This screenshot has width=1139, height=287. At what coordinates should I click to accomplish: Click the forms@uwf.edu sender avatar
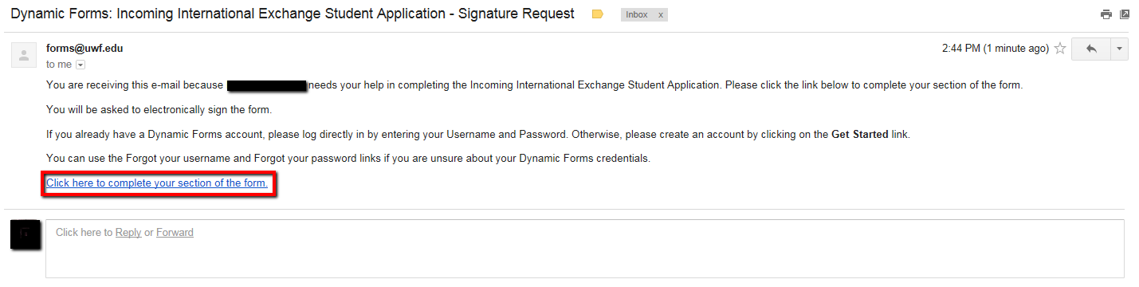pyautogui.click(x=24, y=55)
